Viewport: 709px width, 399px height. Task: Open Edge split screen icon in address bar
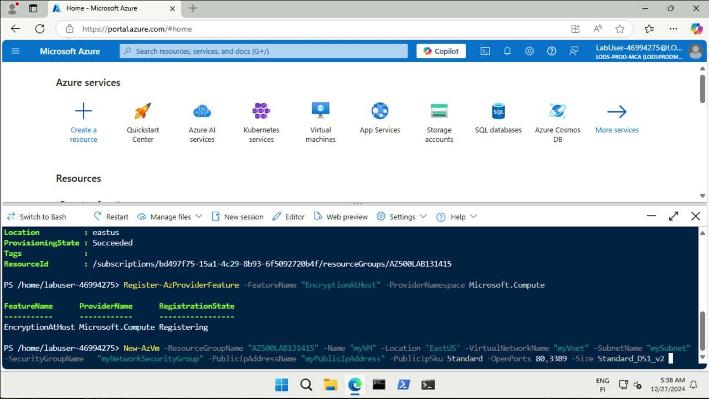point(576,29)
